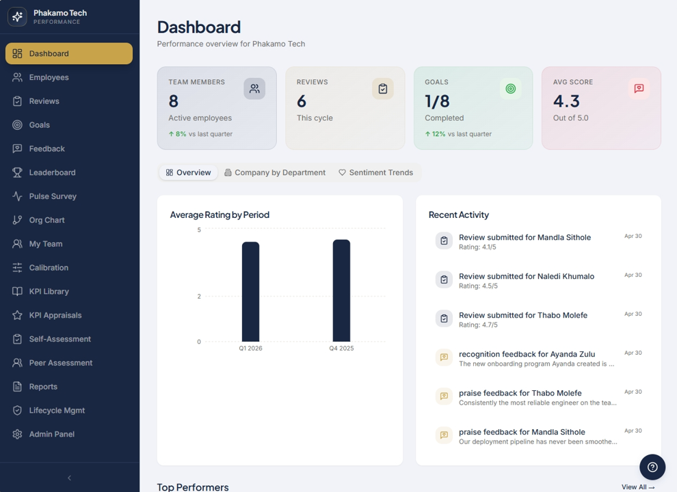Click the feedback icon beside Ayanda Zulu recognition
Image resolution: width=677 pixels, height=492 pixels.
[444, 357]
